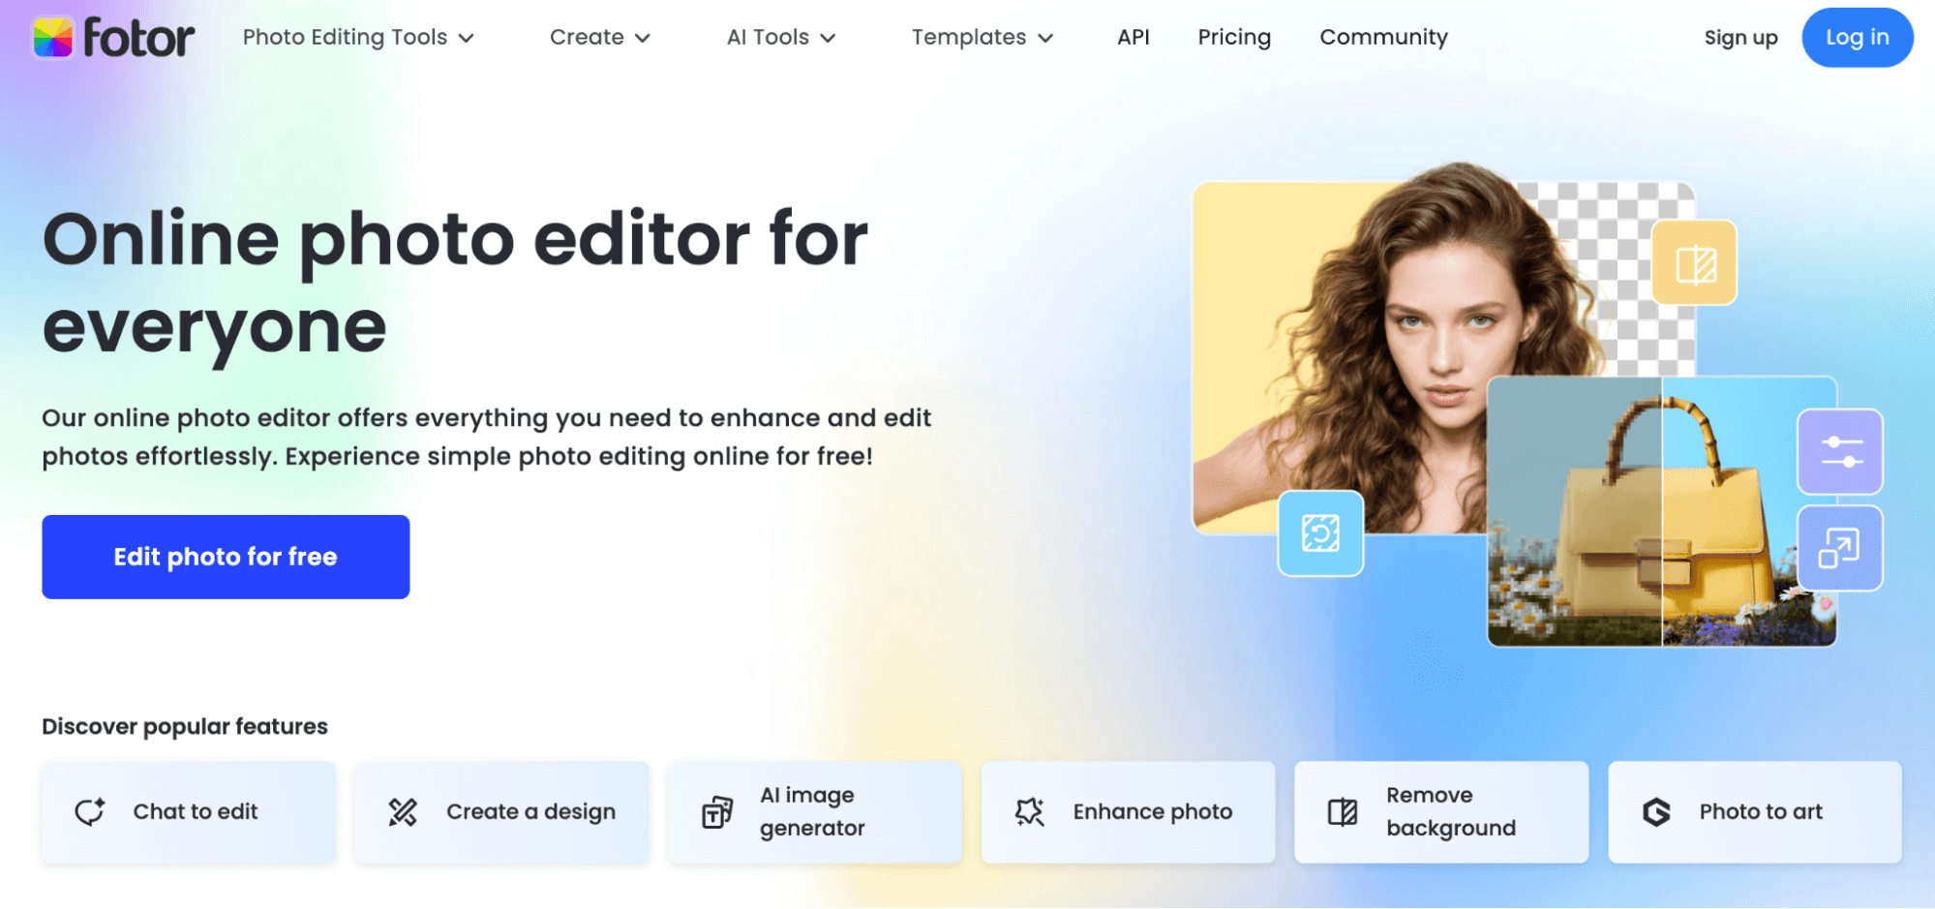Click the Fotor logo icon
This screenshot has width=1935, height=909.
[53, 38]
